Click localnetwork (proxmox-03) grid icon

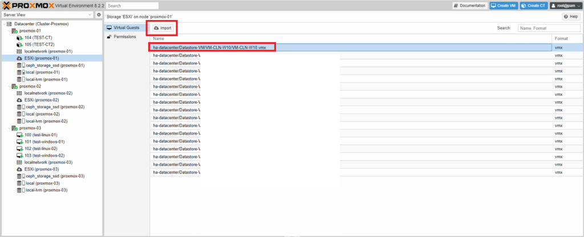19,162
